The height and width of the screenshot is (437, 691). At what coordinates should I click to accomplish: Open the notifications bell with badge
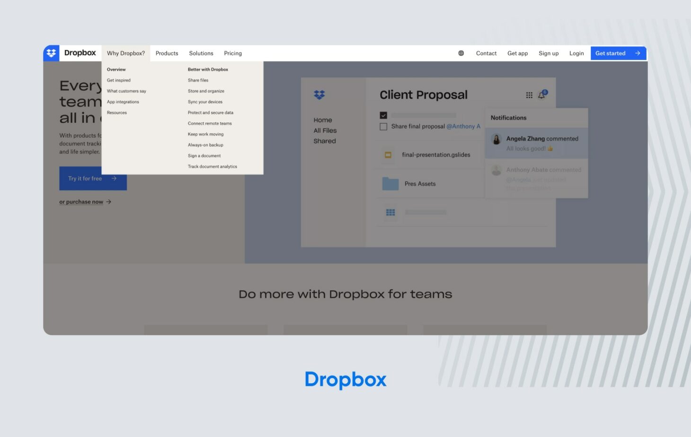point(541,95)
